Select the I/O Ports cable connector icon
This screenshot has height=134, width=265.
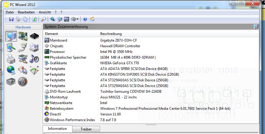point(23,48)
